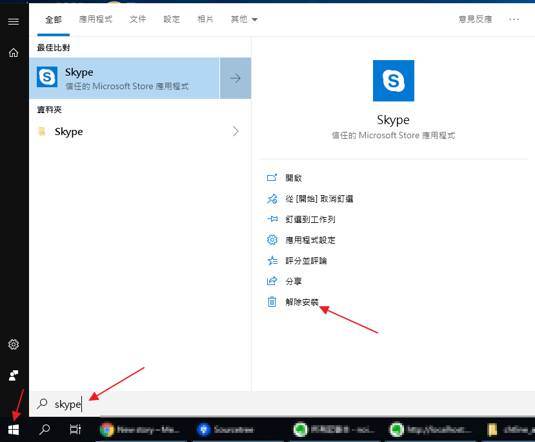This screenshot has height=442, width=535.
Task: Select the Skype best match result
Action: pos(124,78)
